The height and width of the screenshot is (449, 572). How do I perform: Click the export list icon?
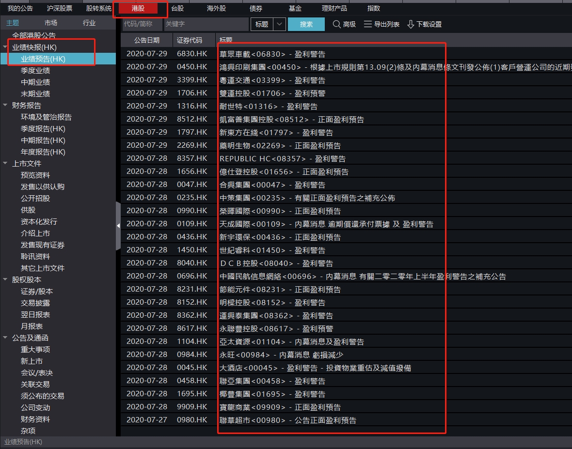point(368,24)
